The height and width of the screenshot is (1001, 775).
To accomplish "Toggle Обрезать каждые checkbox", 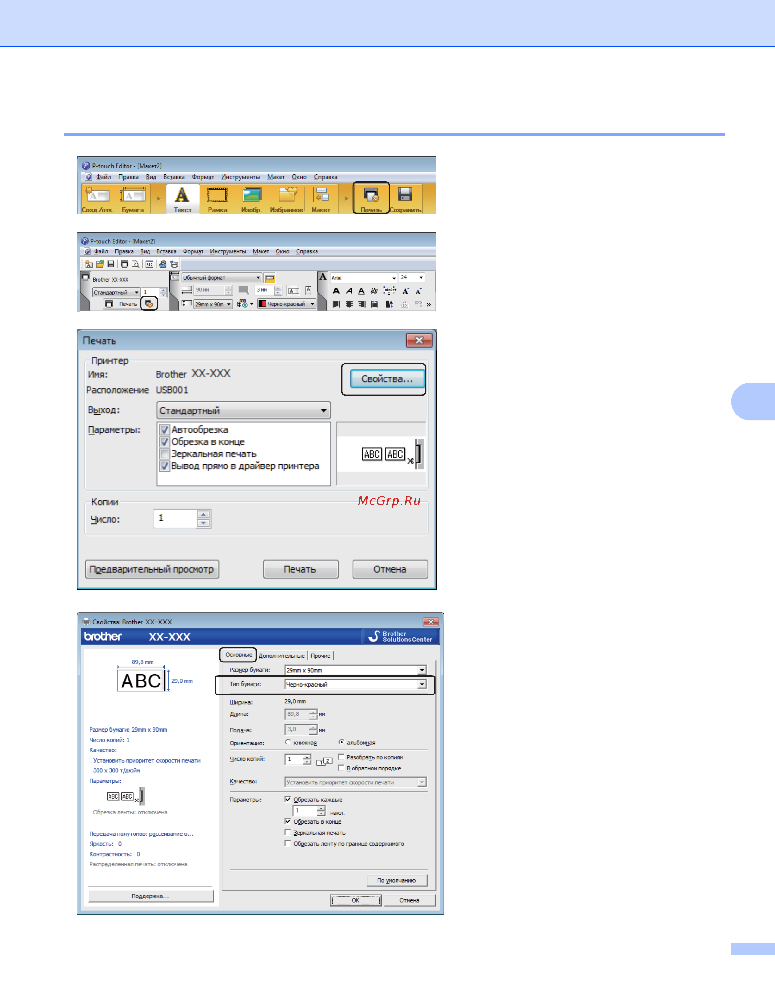I will coord(288,799).
